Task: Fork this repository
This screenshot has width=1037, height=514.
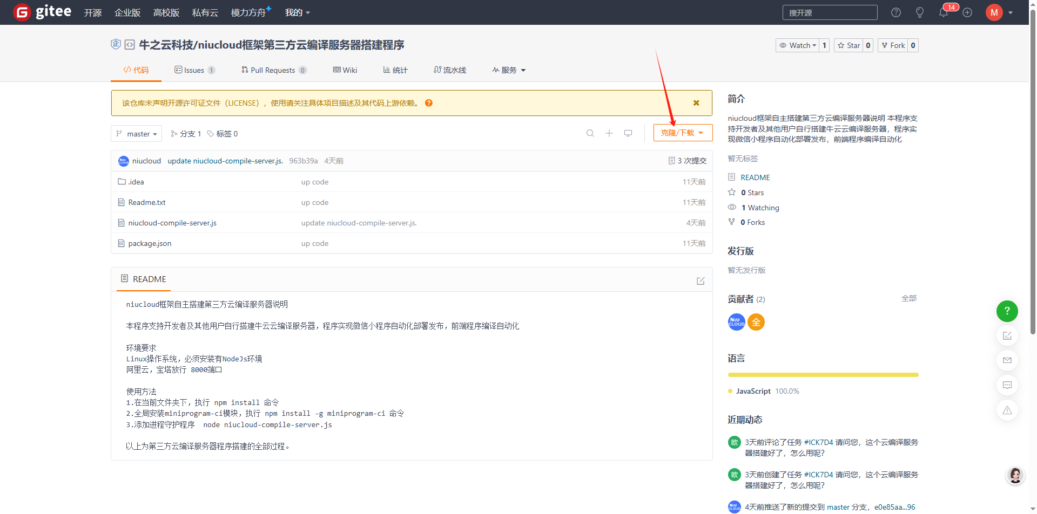Action: (893, 45)
